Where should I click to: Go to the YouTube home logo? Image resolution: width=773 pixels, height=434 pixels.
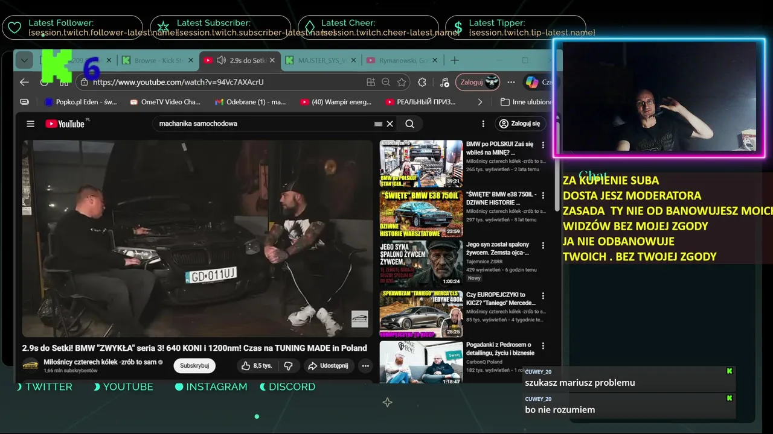click(66, 124)
